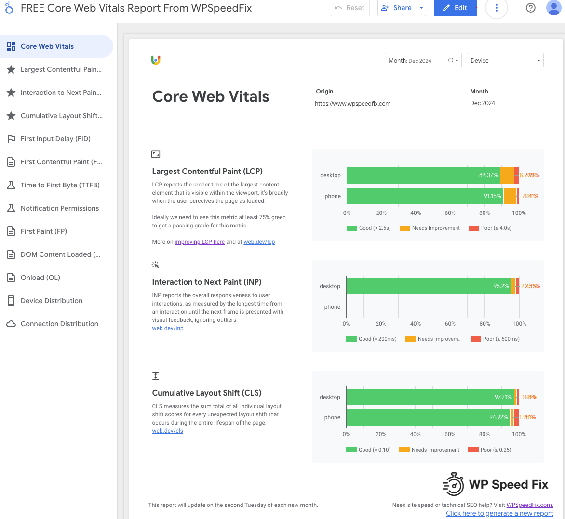Screen dimensions: 565x519
Task: Click the Largest Contentful Paint (LCP) heading
Action: pyautogui.click(x=207, y=172)
